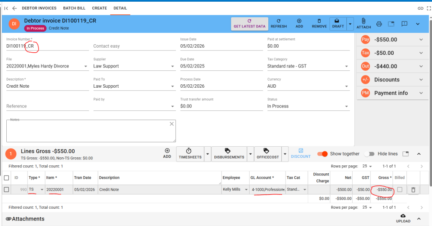432x226 pixels.
Task: Click the delete icon on line 990
Action: coord(413,190)
